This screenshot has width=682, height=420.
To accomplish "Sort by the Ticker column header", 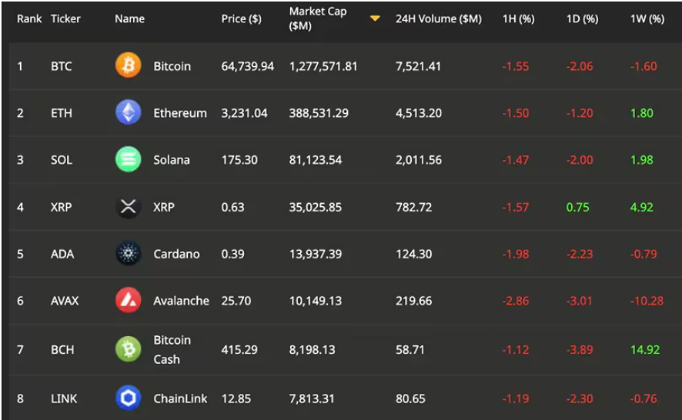I will click(x=65, y=18).
